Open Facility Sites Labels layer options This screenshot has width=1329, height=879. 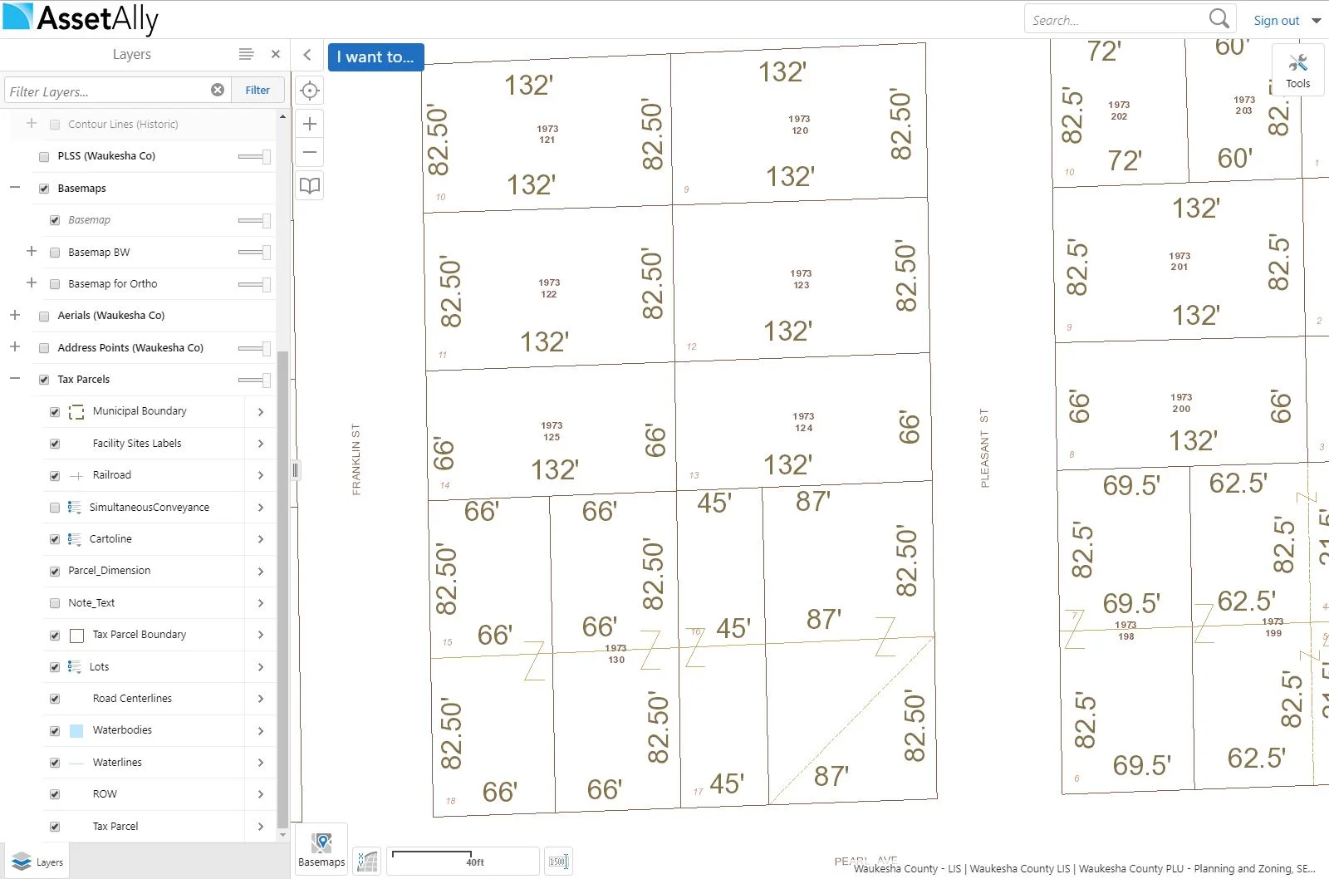click(261, 444)
